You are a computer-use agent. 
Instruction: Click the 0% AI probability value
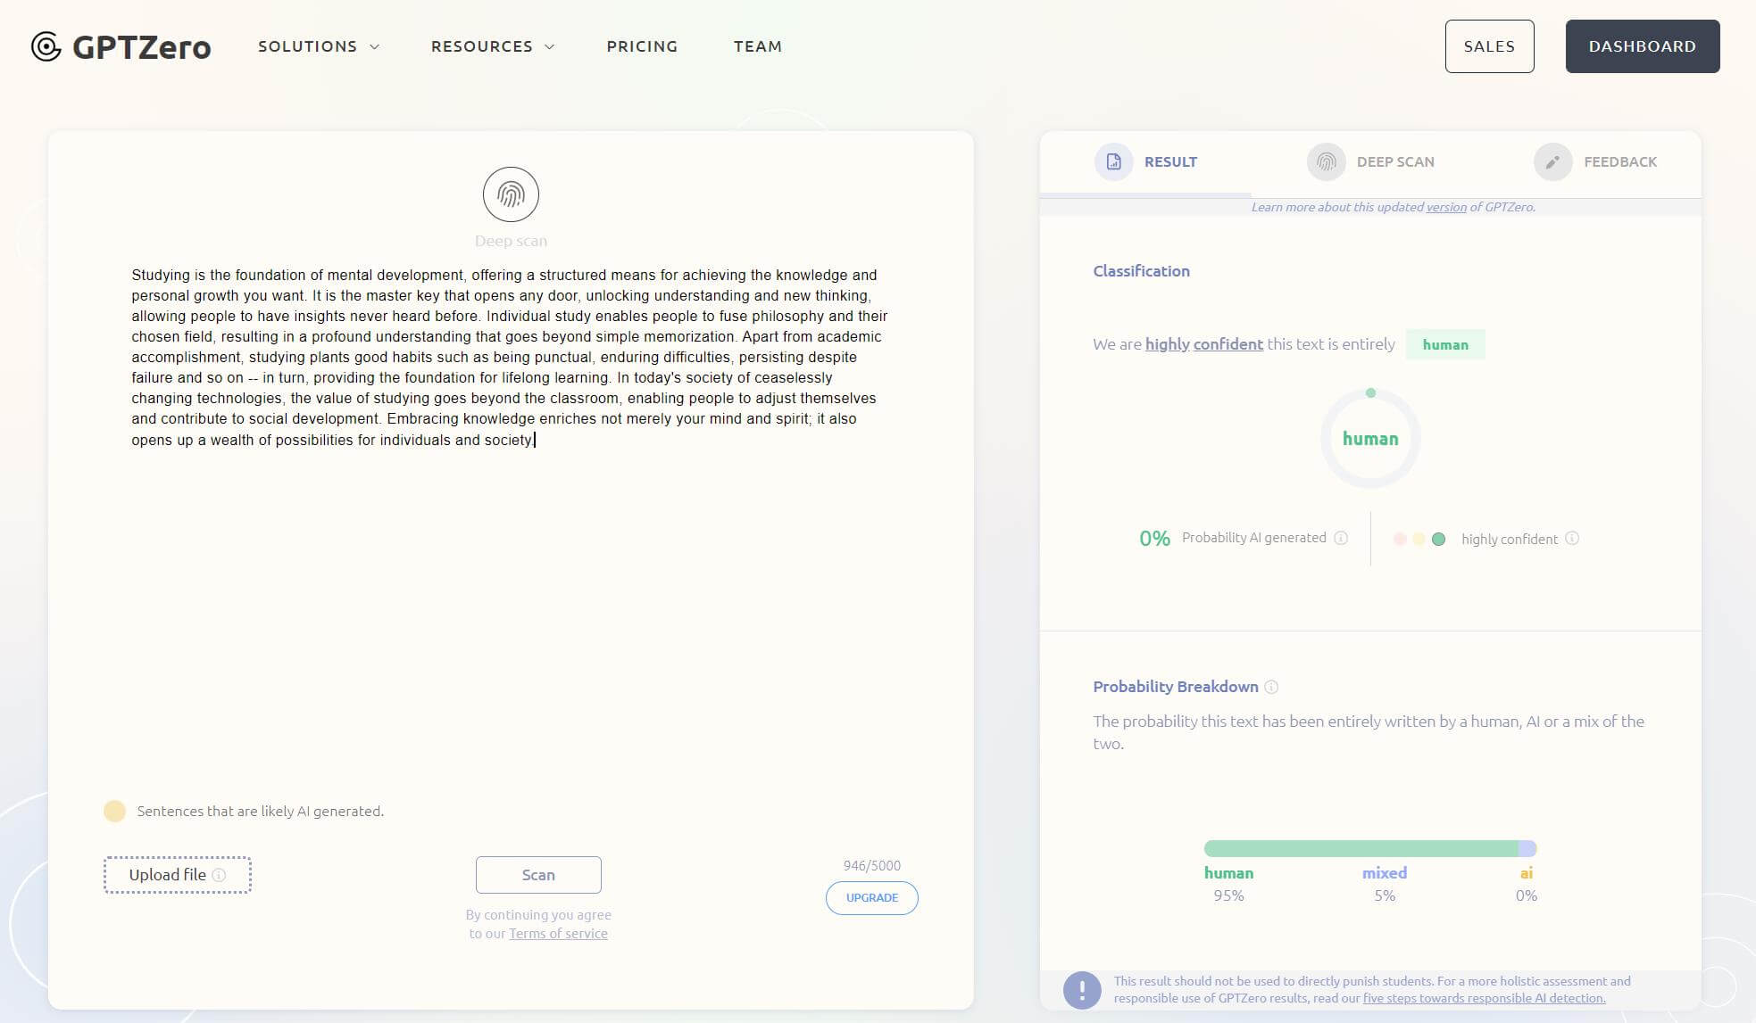pyautogui.click(x=1154, y=538)
